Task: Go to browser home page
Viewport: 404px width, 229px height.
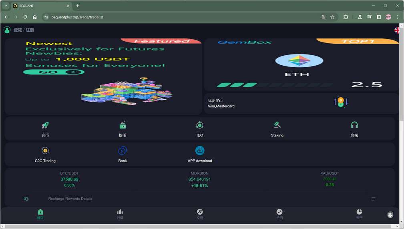Action: [x=35, y=17]
